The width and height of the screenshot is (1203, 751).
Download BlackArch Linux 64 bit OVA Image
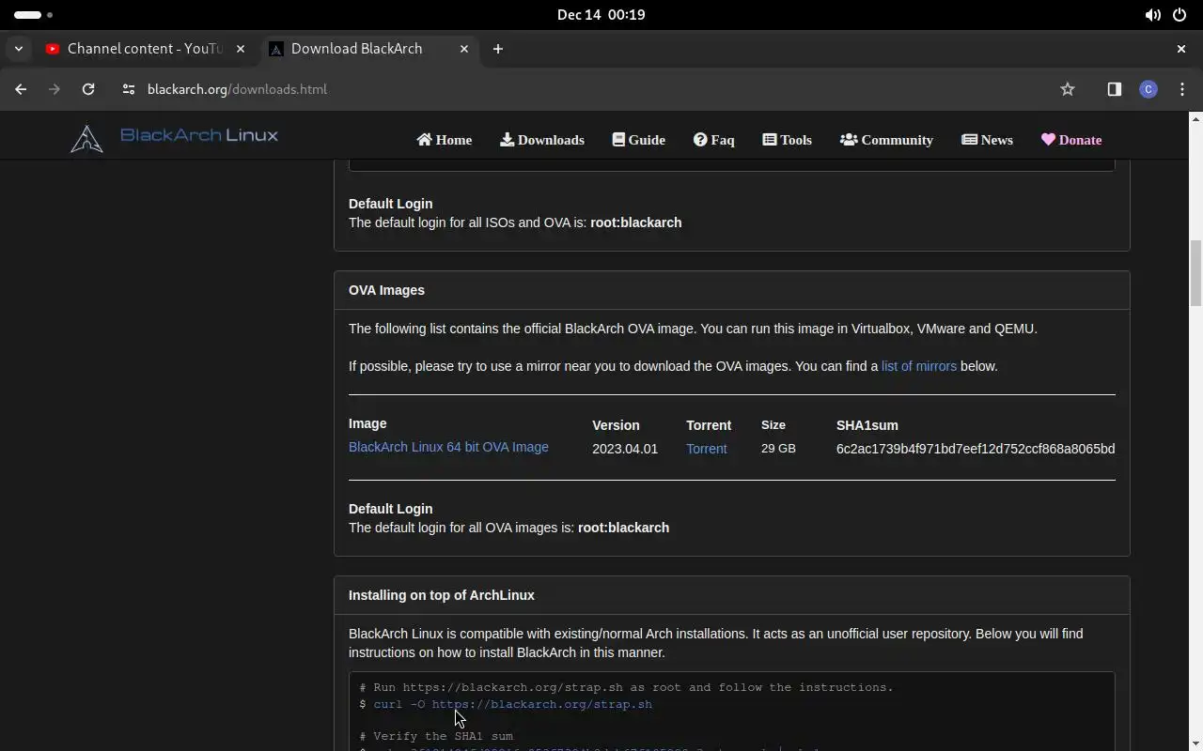(448, 447)
